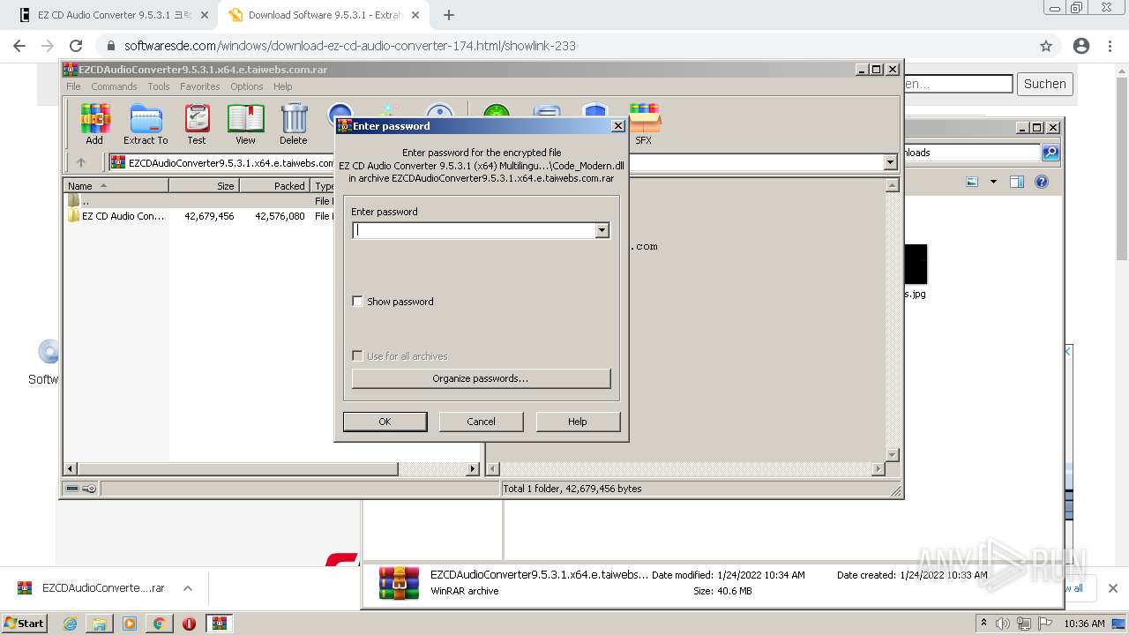Image resolution: width=1129 pixels, height=635 pixels.
Task: Enable the Show password checkbox
Action: [x=357, y=302]
